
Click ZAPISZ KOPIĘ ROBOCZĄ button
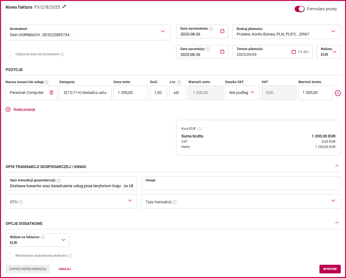[x=28, y=269]
